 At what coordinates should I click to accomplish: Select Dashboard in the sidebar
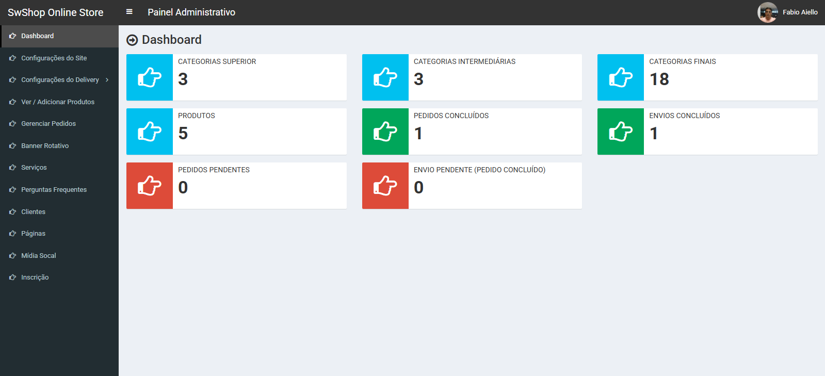pyautogui.click(x=37, y=36)
